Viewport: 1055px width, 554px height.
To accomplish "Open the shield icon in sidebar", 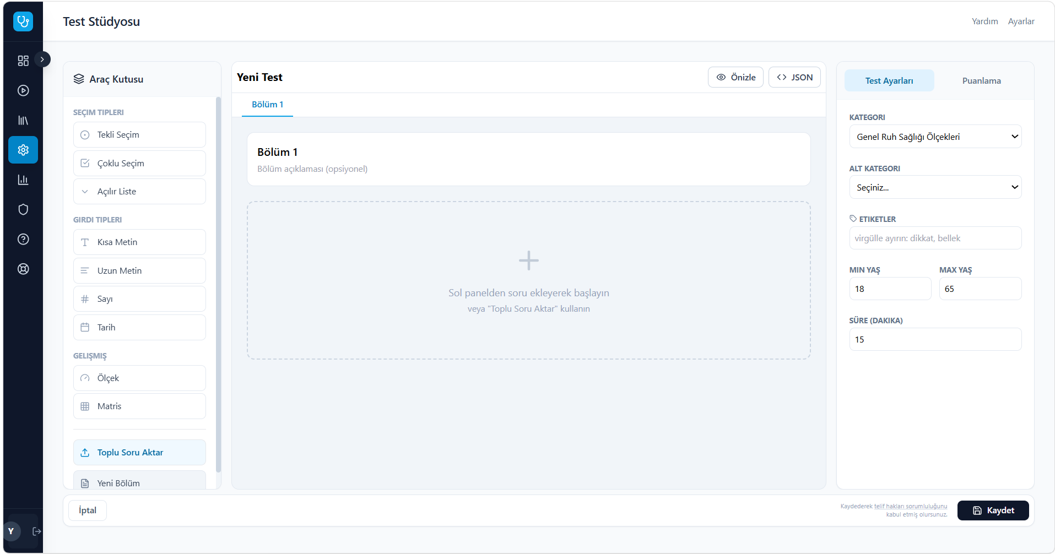I will coord(23,209).
